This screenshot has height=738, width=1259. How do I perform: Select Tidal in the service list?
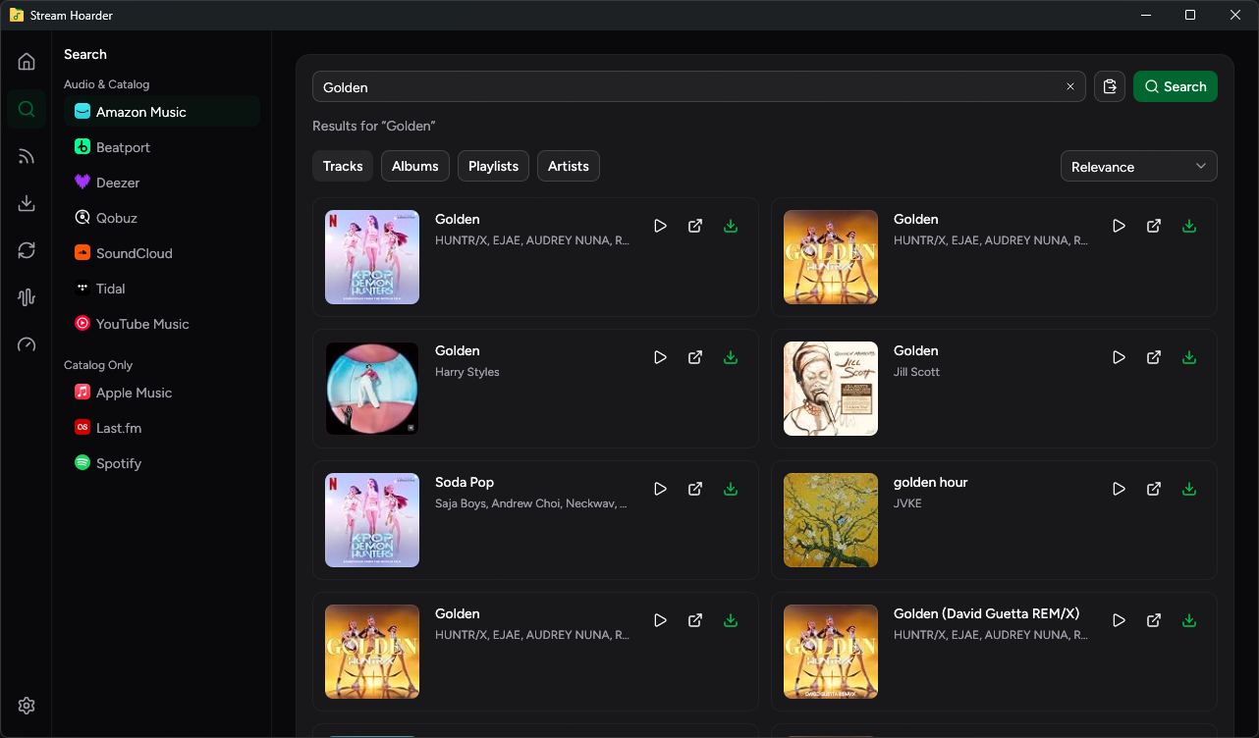click(162, 289)
